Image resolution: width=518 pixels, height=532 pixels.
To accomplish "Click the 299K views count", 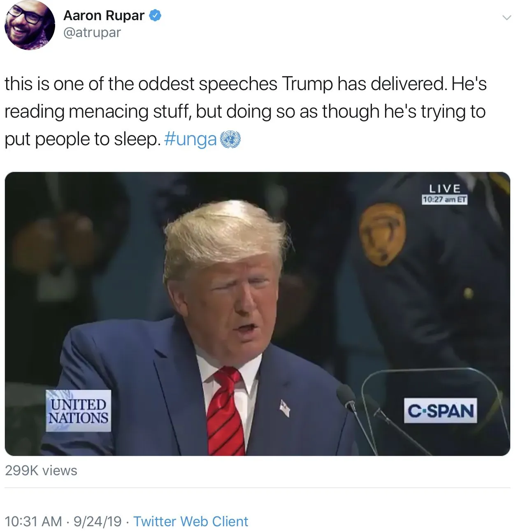I will pyautogui.click(x=41, y=470).
